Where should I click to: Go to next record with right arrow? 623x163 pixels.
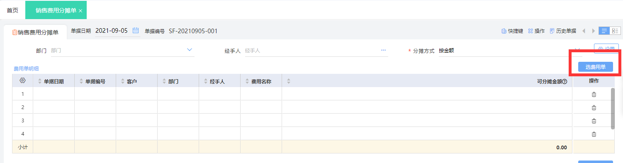(x=594, y=31)
